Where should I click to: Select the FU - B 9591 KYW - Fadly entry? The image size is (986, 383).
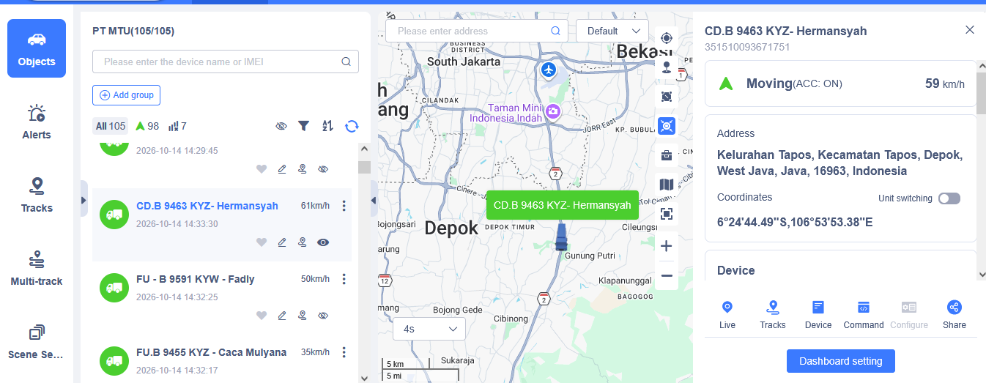coord(222,298)
